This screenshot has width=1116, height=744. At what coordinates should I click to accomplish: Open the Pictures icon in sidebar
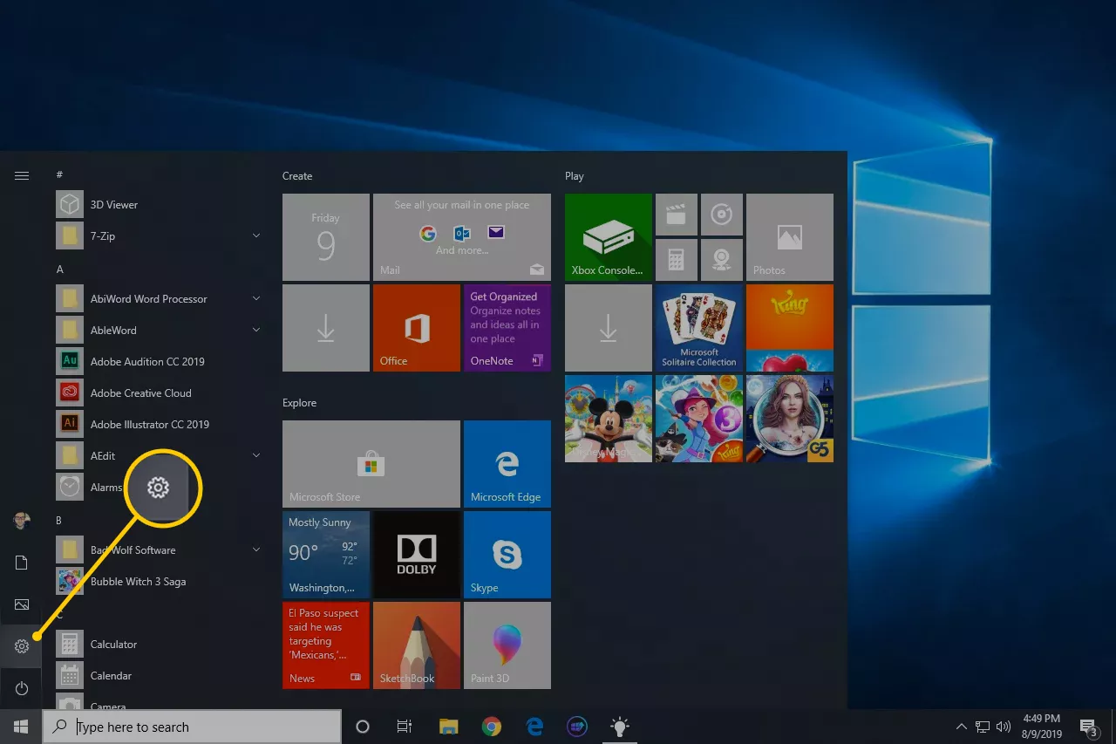point(22,604)
